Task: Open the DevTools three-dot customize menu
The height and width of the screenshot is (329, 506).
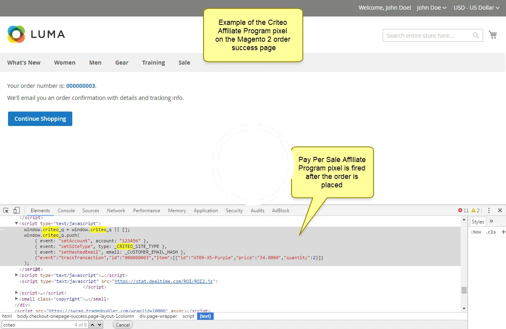Action: [x=489, y=210]
